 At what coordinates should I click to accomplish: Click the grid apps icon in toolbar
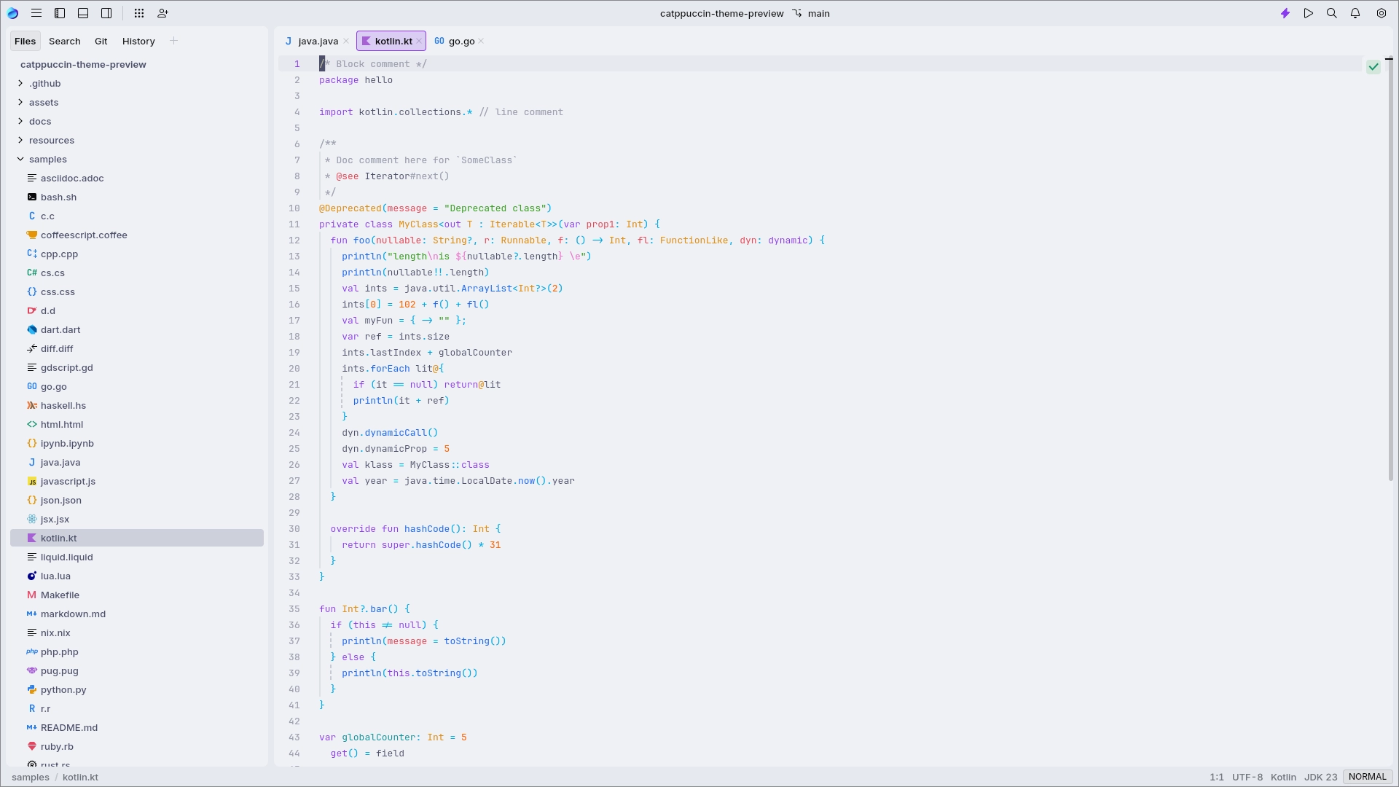coord(139,13)
